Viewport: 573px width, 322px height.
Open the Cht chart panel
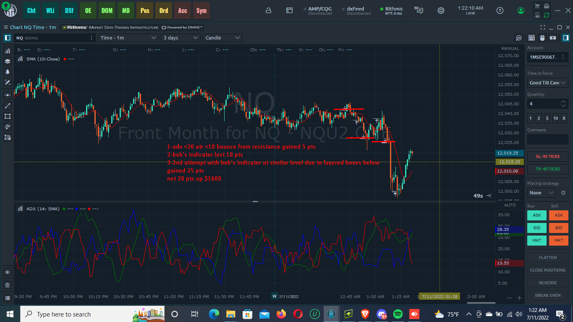31,10
